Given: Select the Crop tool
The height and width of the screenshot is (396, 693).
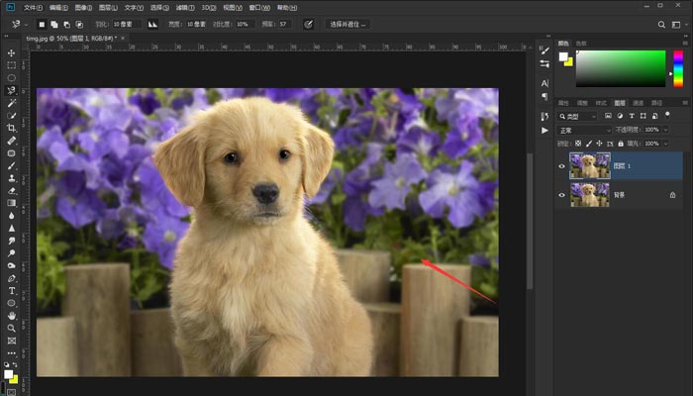Looking at the screenshot, I should (12, 128).
